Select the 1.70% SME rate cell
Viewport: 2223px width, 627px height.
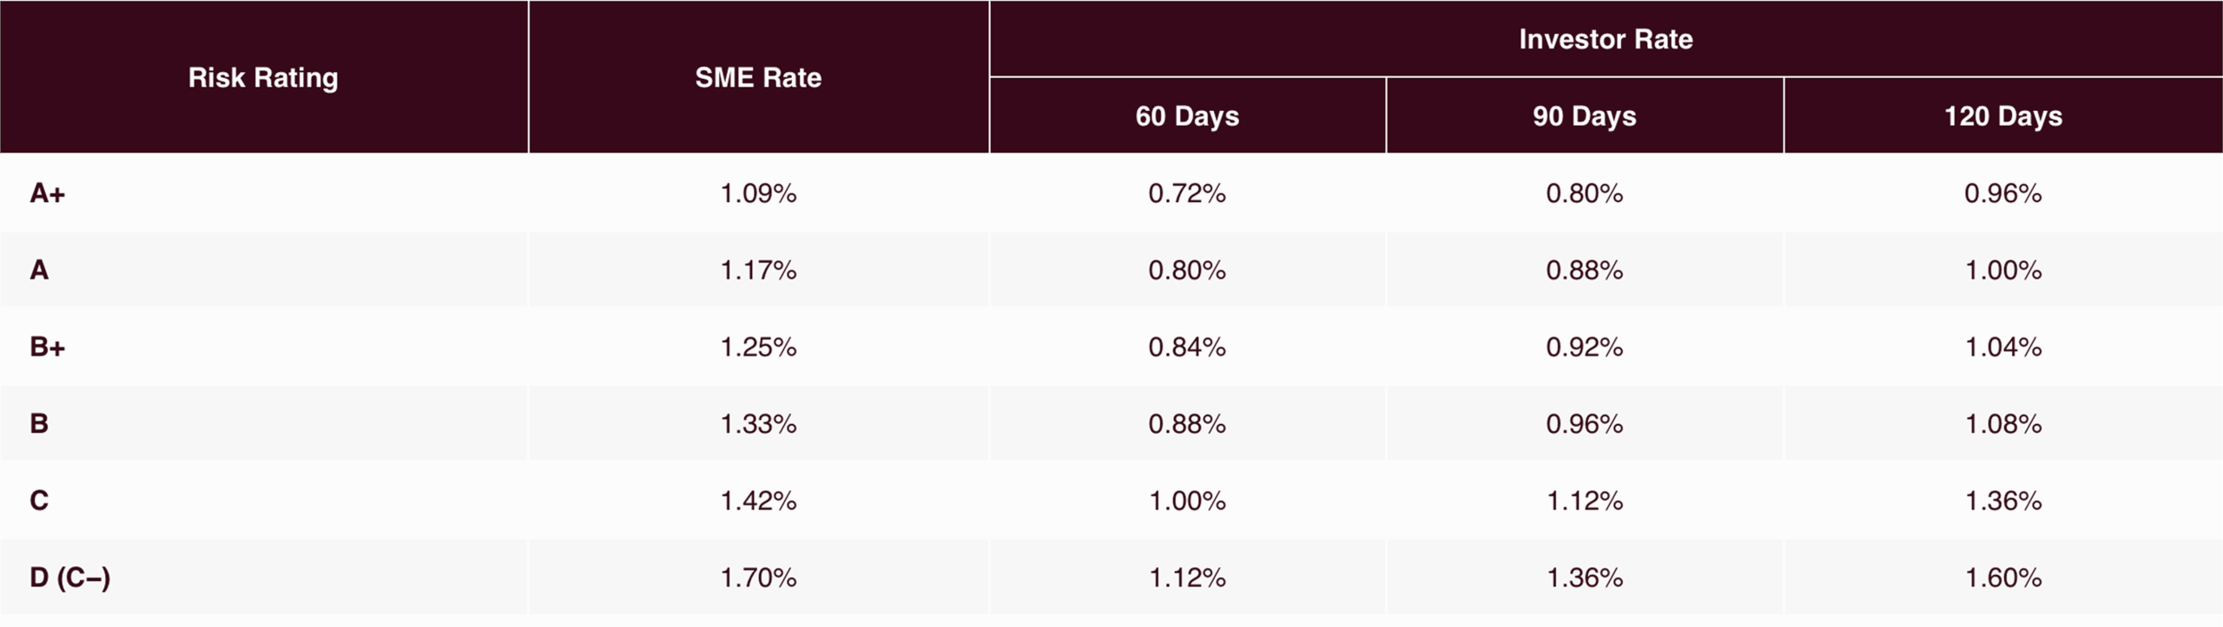[x=758, y=578]
